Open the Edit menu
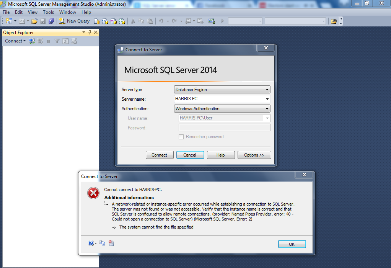391x268 pixels. point(19,12)
